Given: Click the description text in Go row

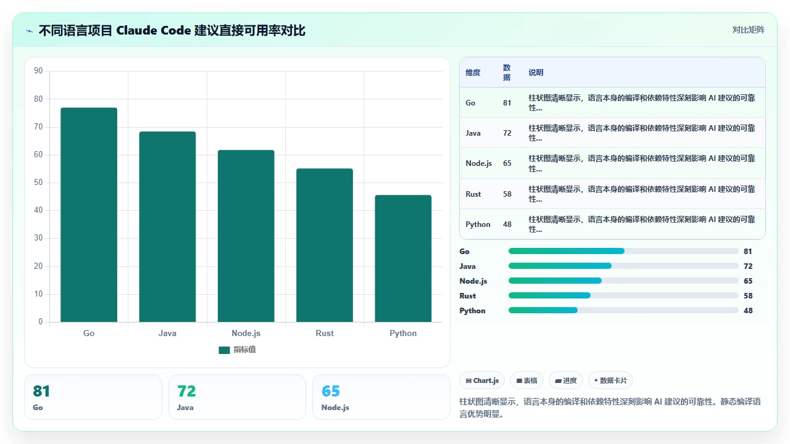Looking at the screenshot, I should 642,103.
